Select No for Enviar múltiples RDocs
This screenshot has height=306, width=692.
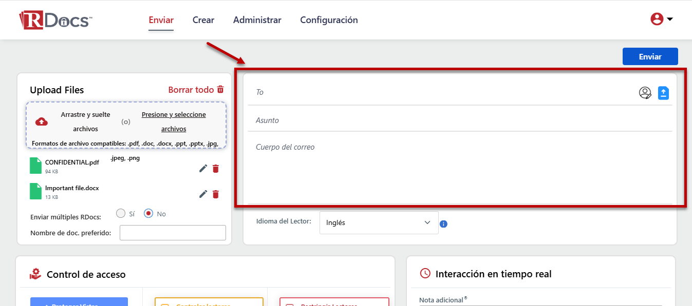click(148, 213)
